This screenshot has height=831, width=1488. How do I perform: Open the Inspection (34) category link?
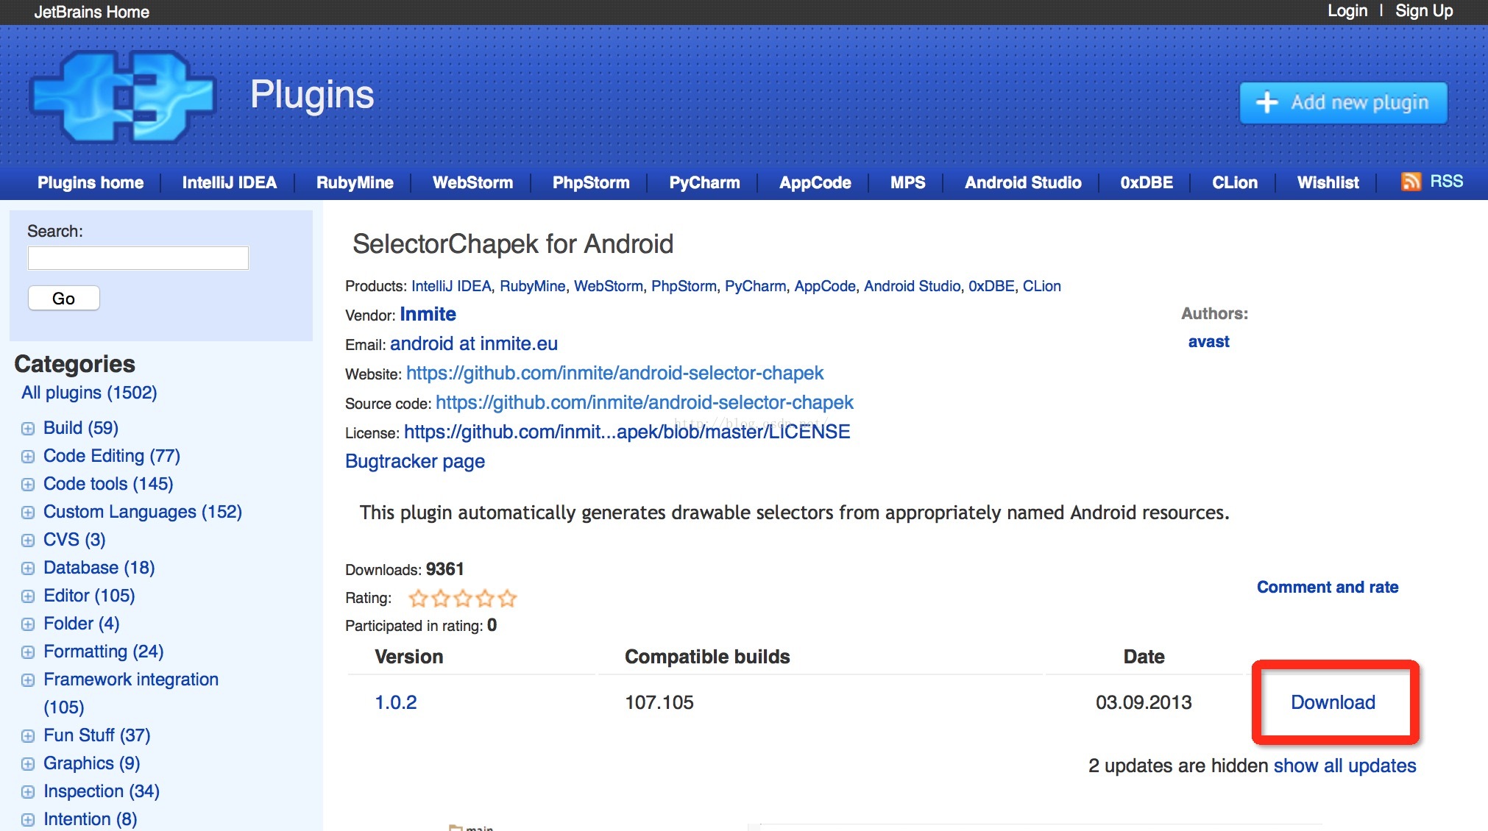[x=102, y=791]
